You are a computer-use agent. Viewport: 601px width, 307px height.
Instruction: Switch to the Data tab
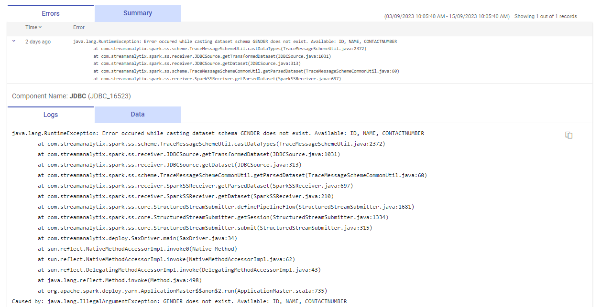(x=137, y=114)
